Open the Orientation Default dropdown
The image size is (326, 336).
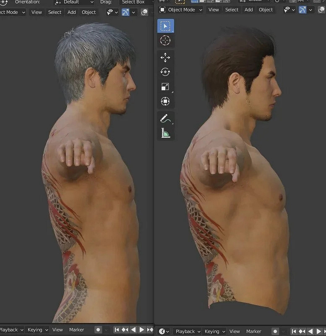tap(74, 2)
